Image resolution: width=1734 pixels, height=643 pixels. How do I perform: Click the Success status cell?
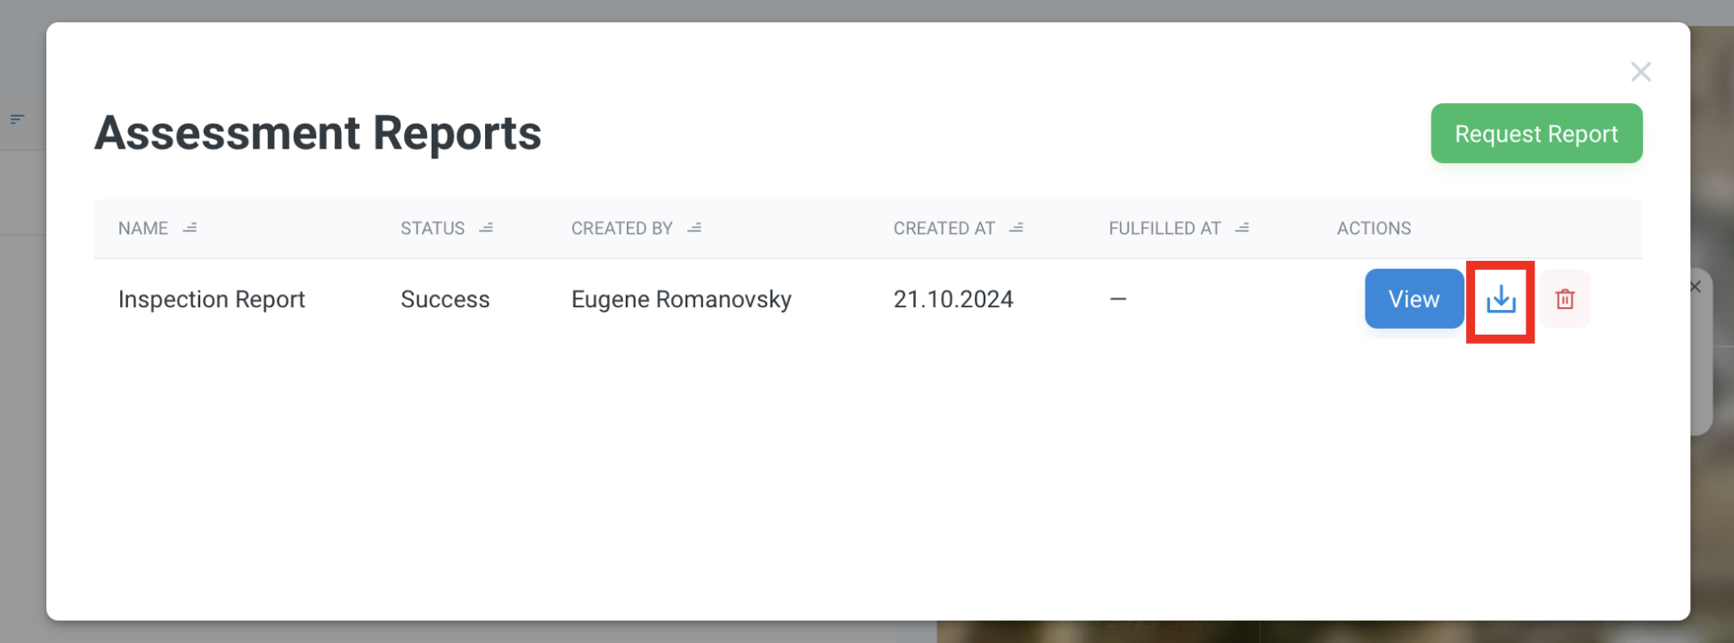(445, 299)
